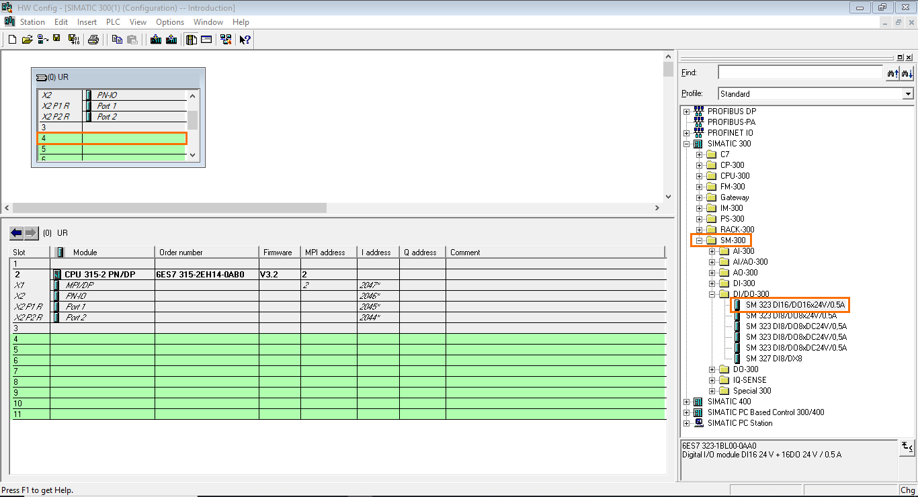Open the Window menu
Screen dimensions: 918x497
[x=208, y=22]
